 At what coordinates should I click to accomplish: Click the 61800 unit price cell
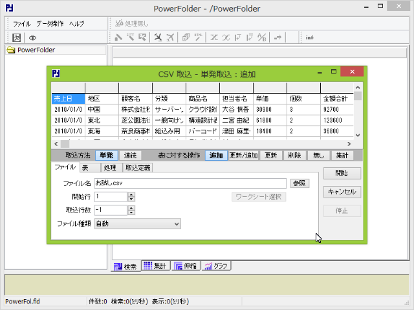pos(270,120)
